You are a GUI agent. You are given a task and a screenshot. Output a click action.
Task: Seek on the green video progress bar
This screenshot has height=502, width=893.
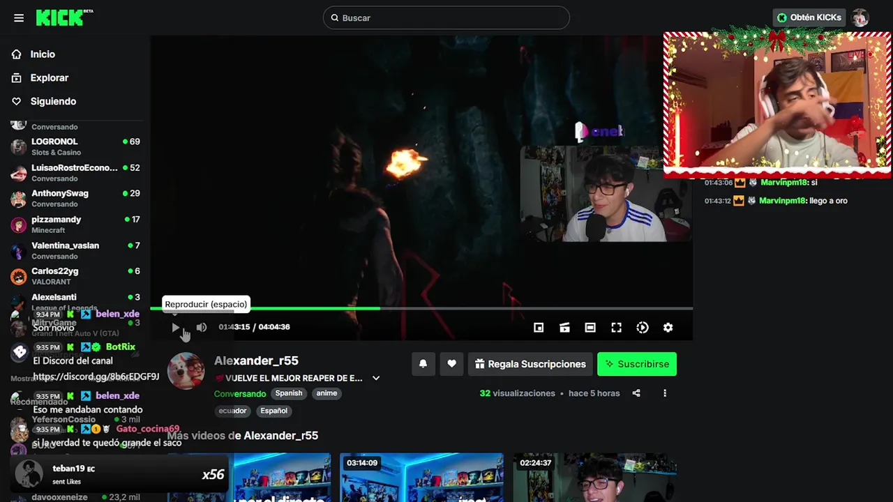pos(421,308)
